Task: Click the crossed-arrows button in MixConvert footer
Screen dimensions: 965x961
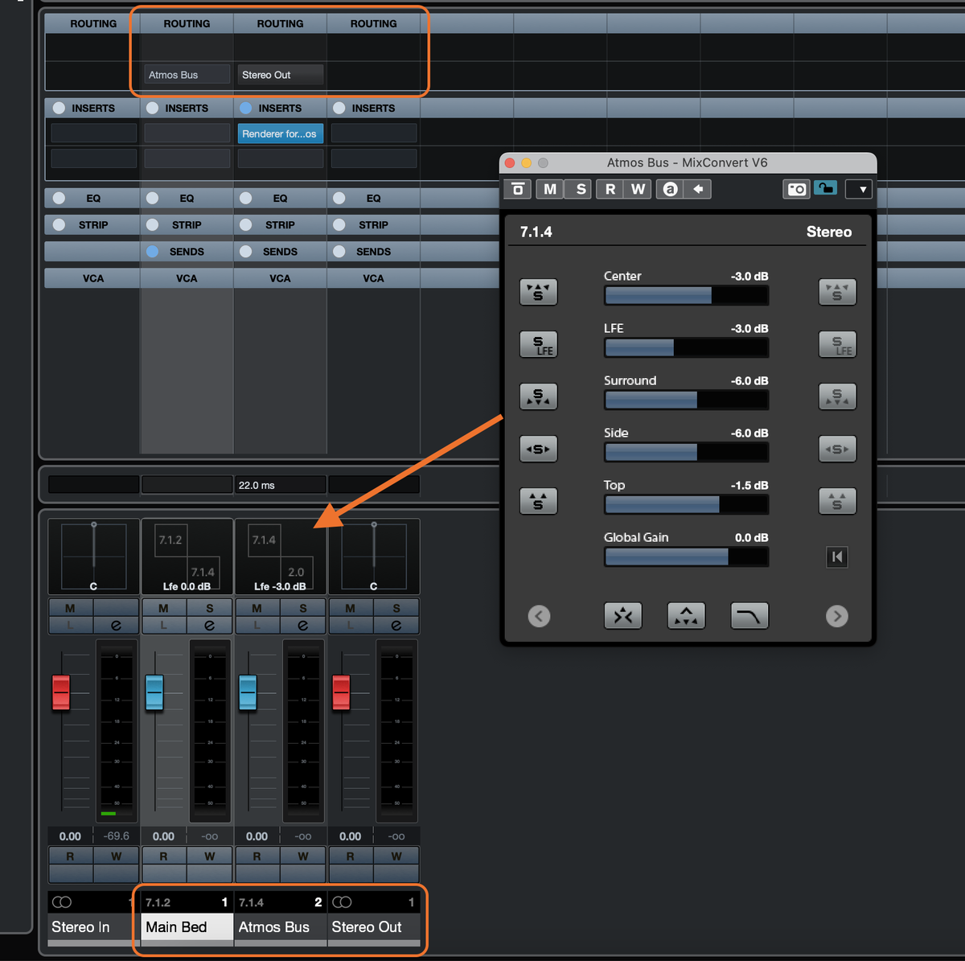Action: pyautogui.click(x=623, y=616)
